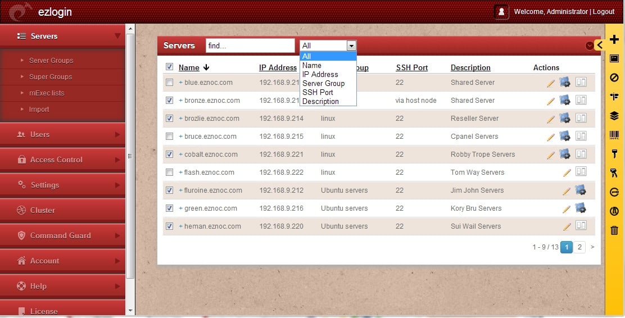Click the trash delete icon in yellow toolbar
Viewport: 625px width, 318px height.
[614, 230]
